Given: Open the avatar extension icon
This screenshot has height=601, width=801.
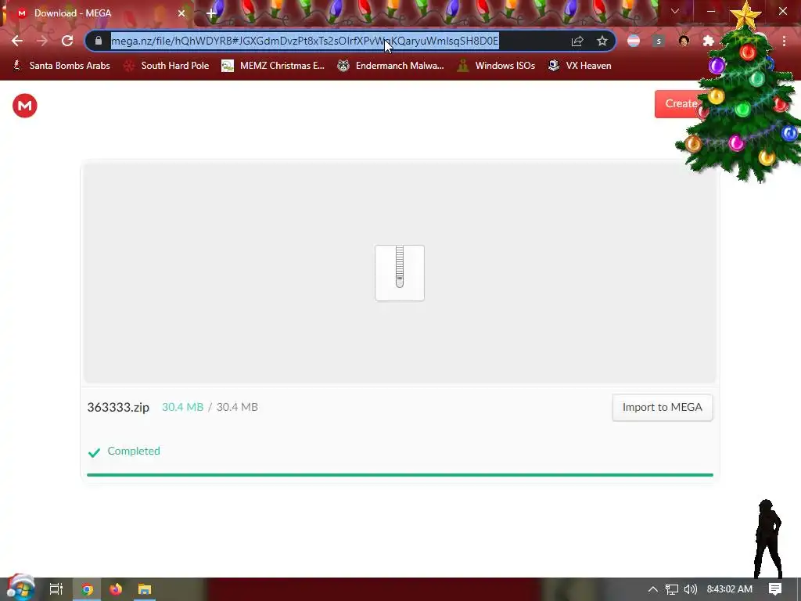Looking at the screenshot, I should tap(684, 41).
